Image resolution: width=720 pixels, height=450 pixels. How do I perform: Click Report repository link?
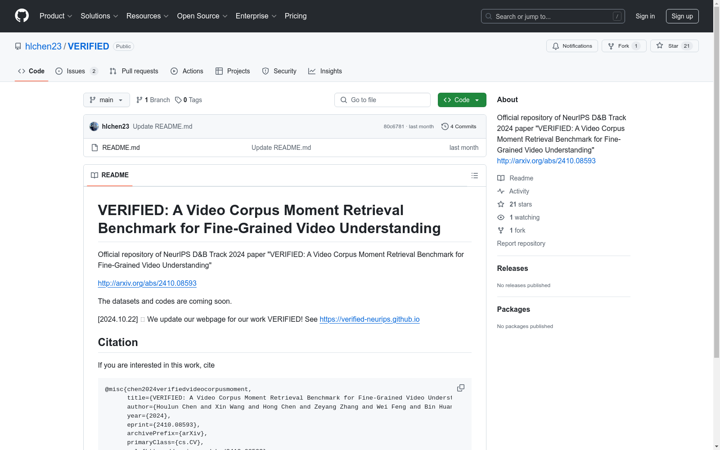click(521, 243)
